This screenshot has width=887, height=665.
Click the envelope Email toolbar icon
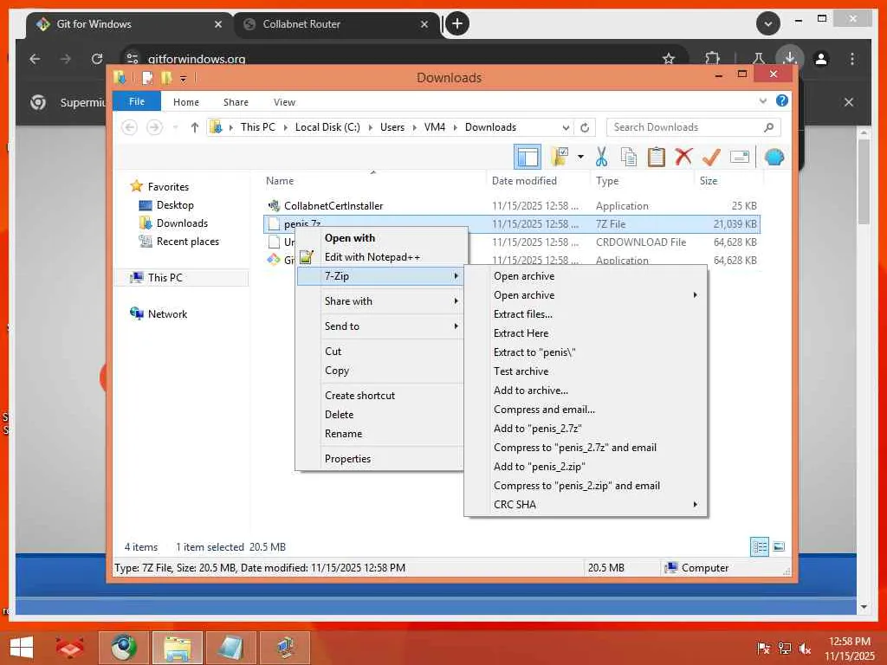coord(740,157)
